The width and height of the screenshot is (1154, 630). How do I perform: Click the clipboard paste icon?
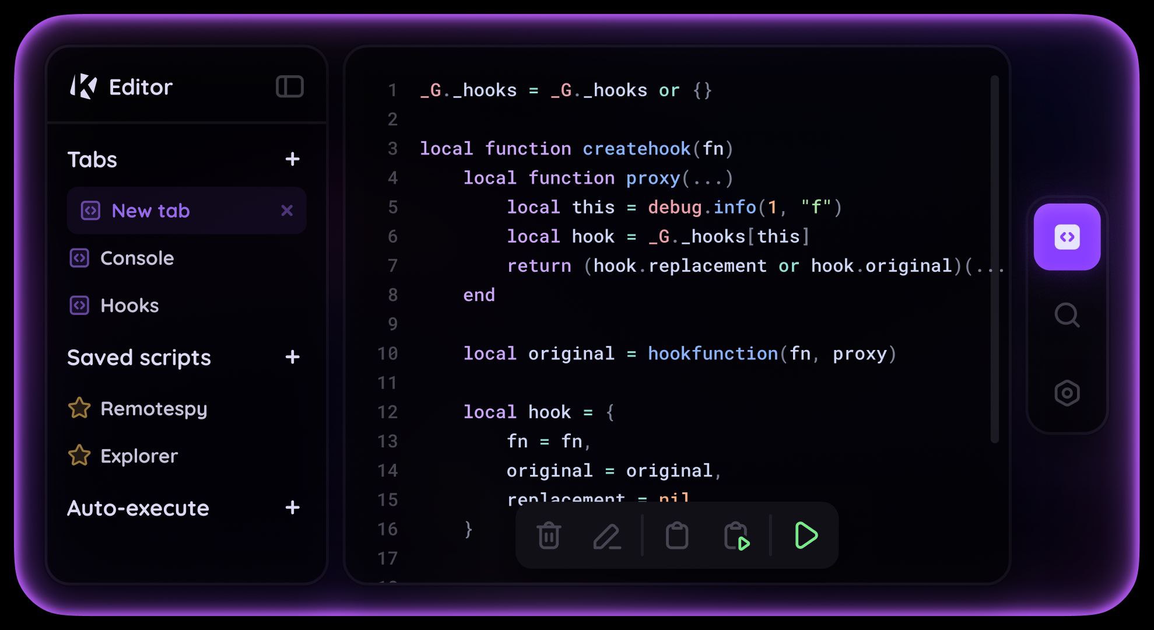click(x=676, y=536)
